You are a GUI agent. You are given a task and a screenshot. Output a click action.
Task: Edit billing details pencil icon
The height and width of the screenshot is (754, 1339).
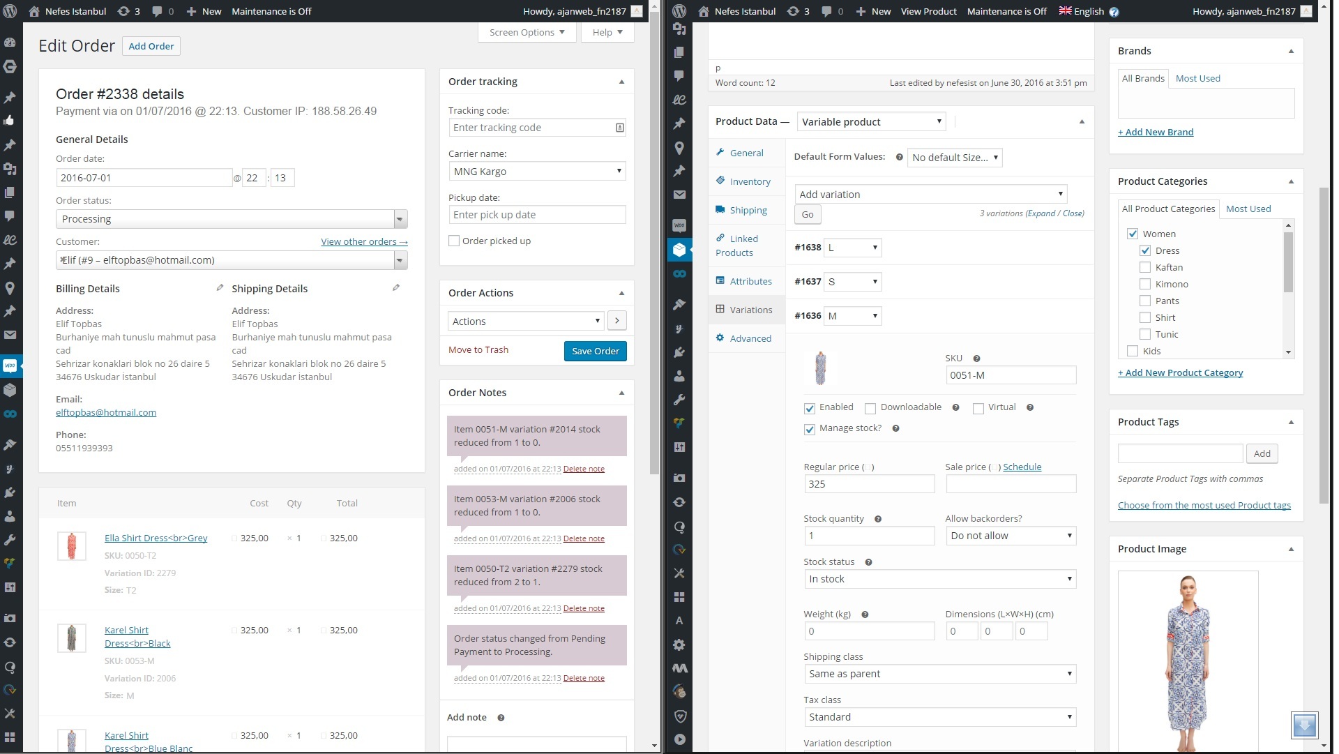pyautogui.click(x=220, y=287)
